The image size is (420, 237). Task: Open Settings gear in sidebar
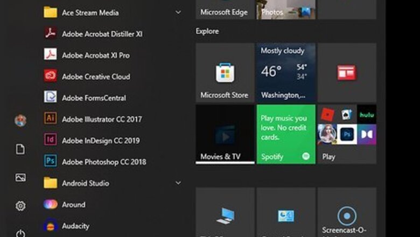[20, 206]
